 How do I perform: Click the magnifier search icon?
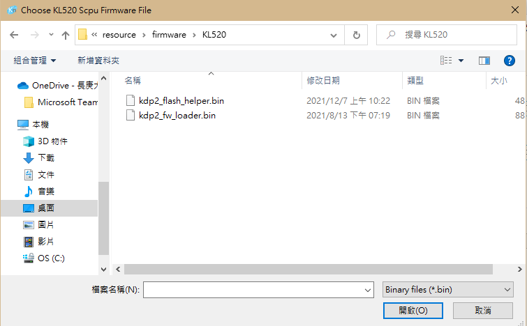coord(391,35)
